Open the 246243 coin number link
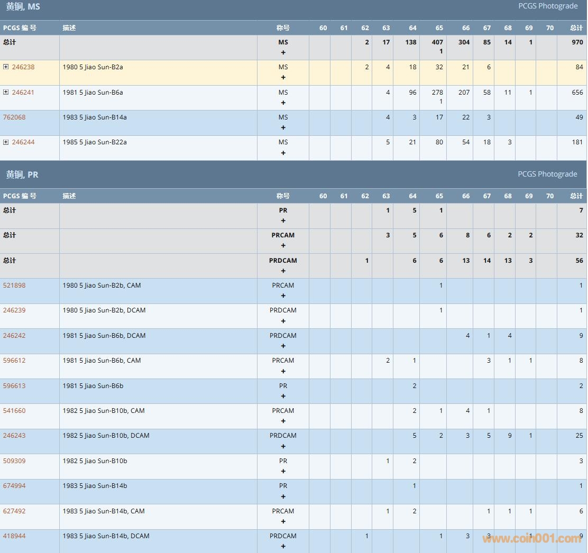Image resolution: width=588 pixels, height=553 pixels. pyautogui.click(x=14, y=436)
